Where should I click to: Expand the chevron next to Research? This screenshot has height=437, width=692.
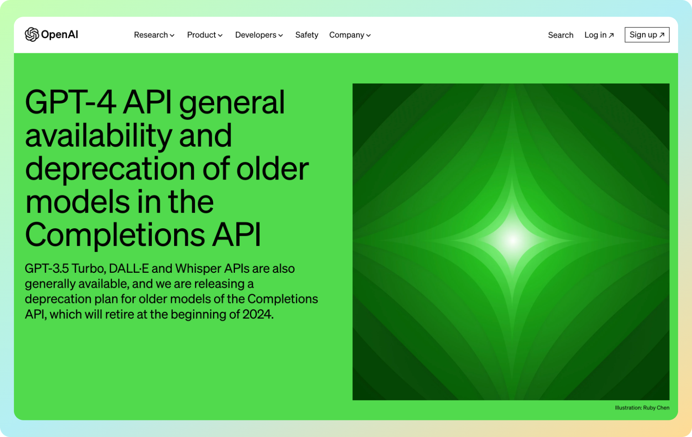pos(172,35)
